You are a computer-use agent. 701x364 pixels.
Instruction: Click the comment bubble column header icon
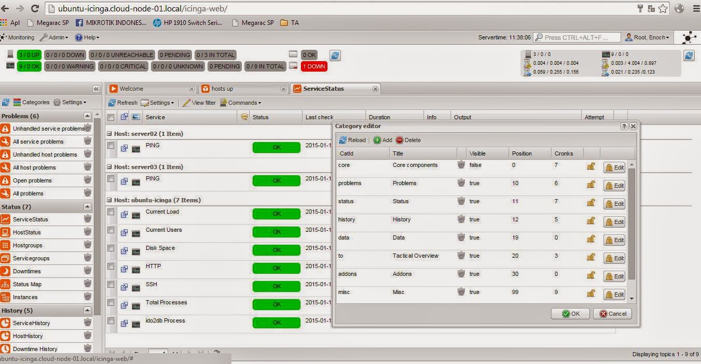[x=244, y=117]
